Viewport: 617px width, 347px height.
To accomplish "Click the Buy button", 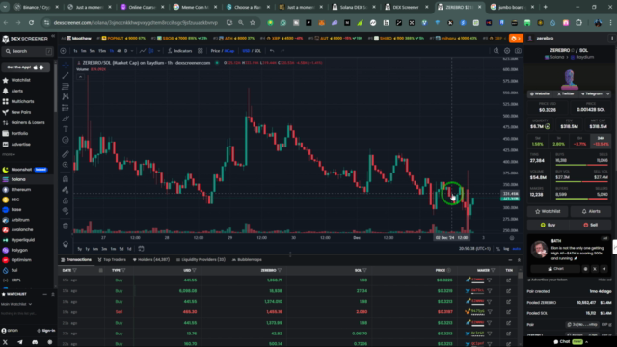I will [x=548, y=225].
